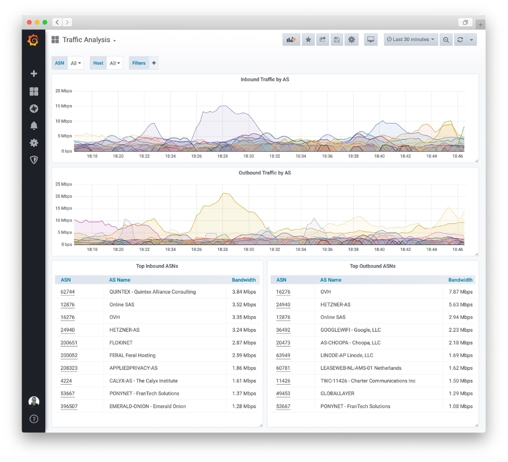Open the Host variable All dropdown
508x462 pixels.
(115, 63)
